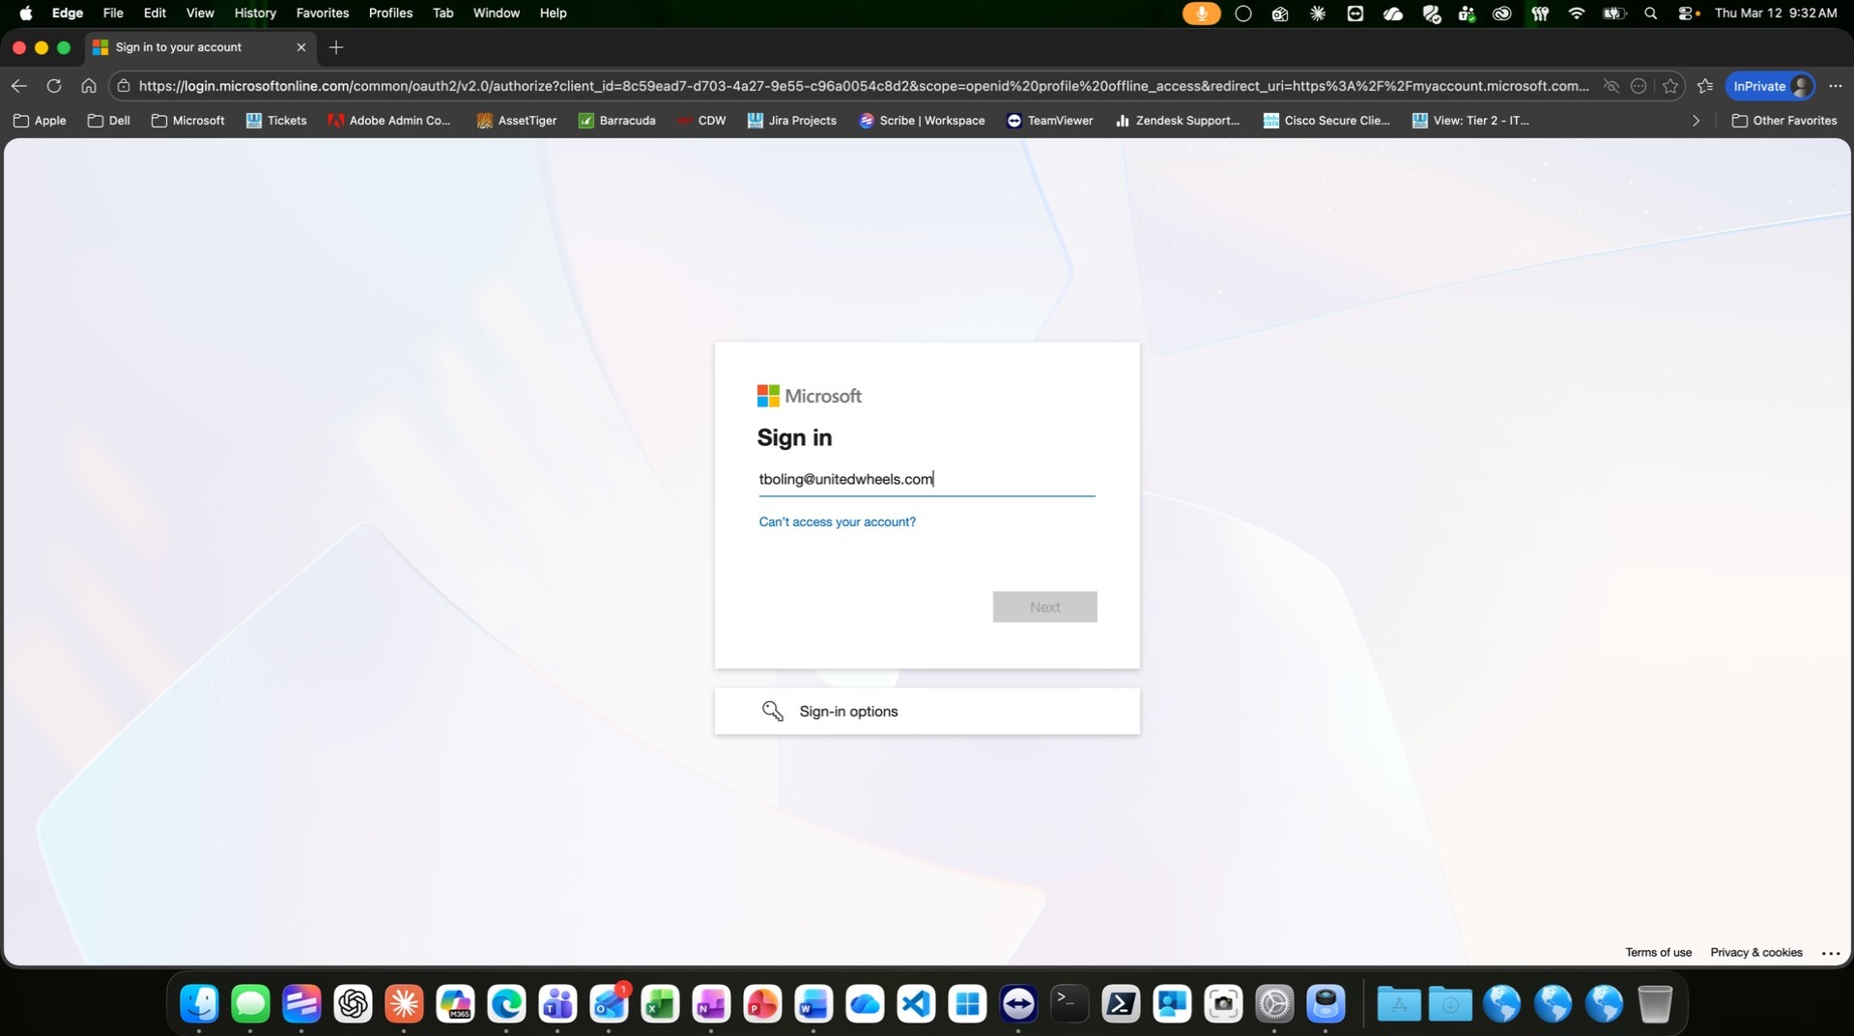Open the Terms of use link
Screen dimensions: 1854x1036
[x=1658, y=953]
